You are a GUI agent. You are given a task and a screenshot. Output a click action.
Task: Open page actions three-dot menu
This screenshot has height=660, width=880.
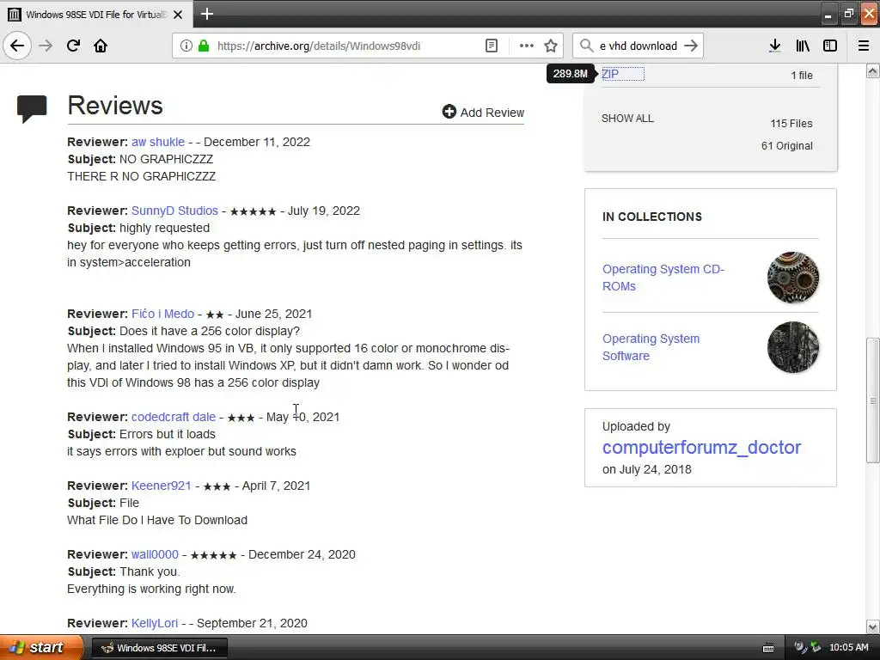[526, 46]
